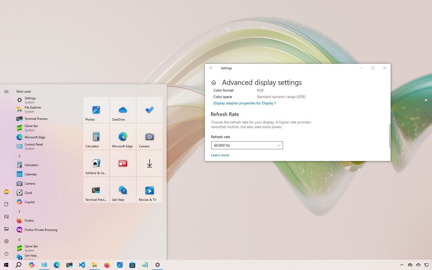
Task: Start the Camera app tile
Action: (149, 137)
